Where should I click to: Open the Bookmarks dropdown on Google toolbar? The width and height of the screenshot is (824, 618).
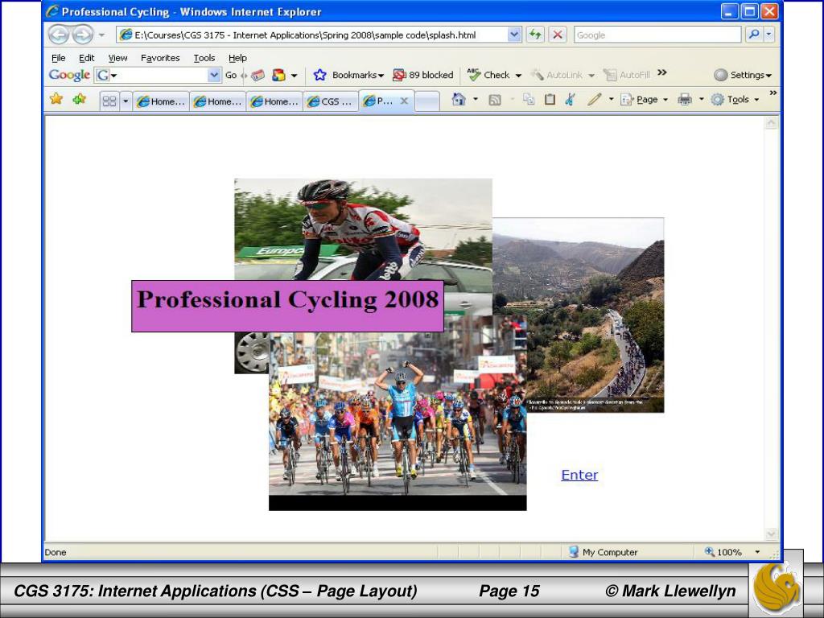(x=358, y=75)
